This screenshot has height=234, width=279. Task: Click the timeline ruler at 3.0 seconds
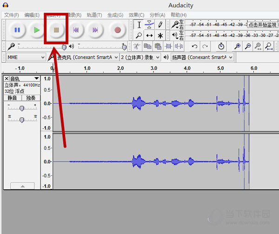pyautogui.click(x=154, y=68)
